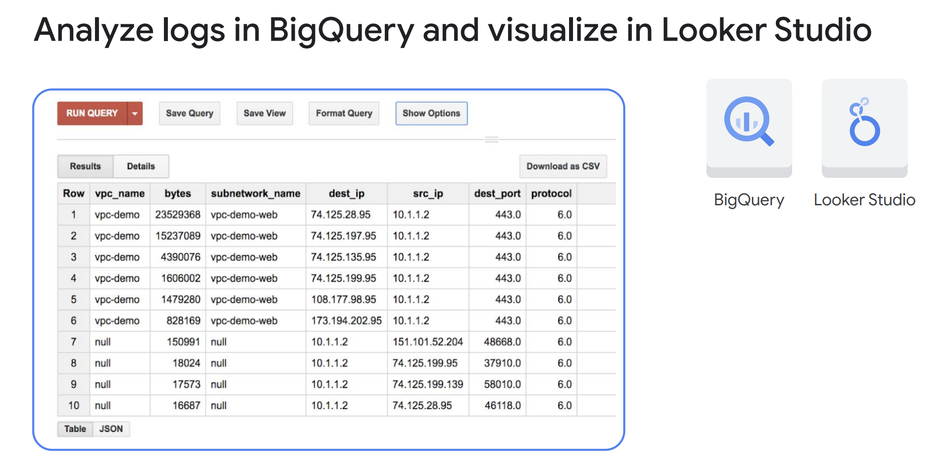Select bytes value 828169
The height and width of the screenshot is (475, 949).
183,321
